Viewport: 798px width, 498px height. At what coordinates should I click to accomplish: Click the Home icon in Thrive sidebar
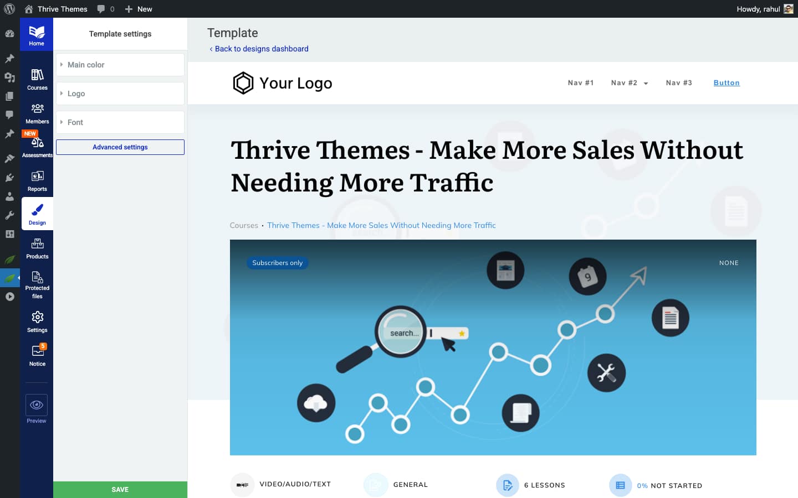tap(37, 35)
